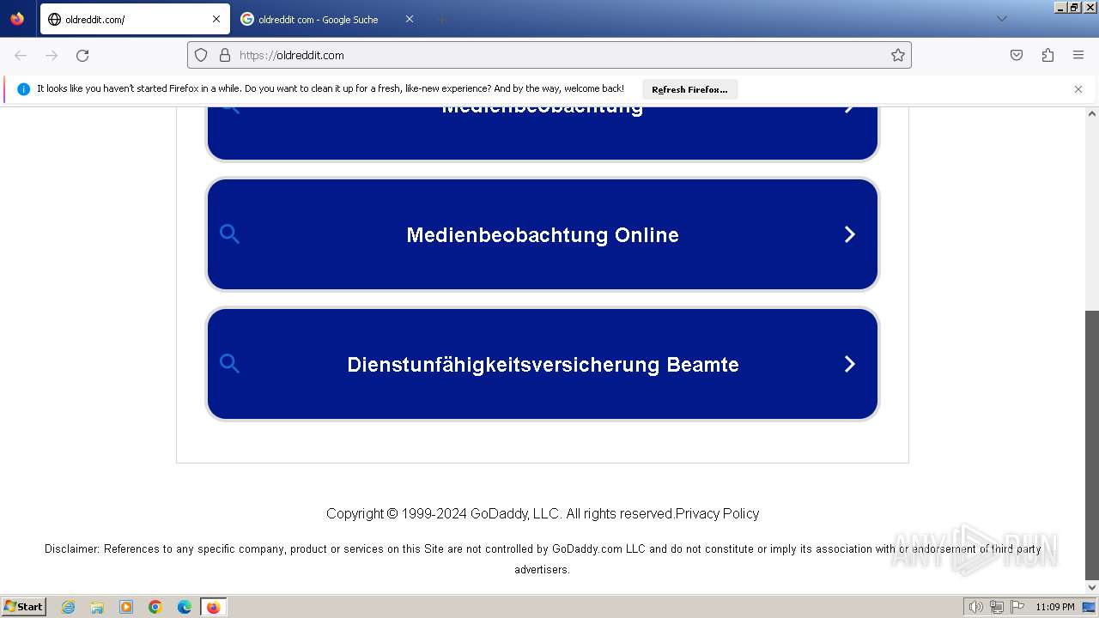Launch Microsoft Edge from the taskbar
This screenshot has width=1099, height=618.
point(185,607)
